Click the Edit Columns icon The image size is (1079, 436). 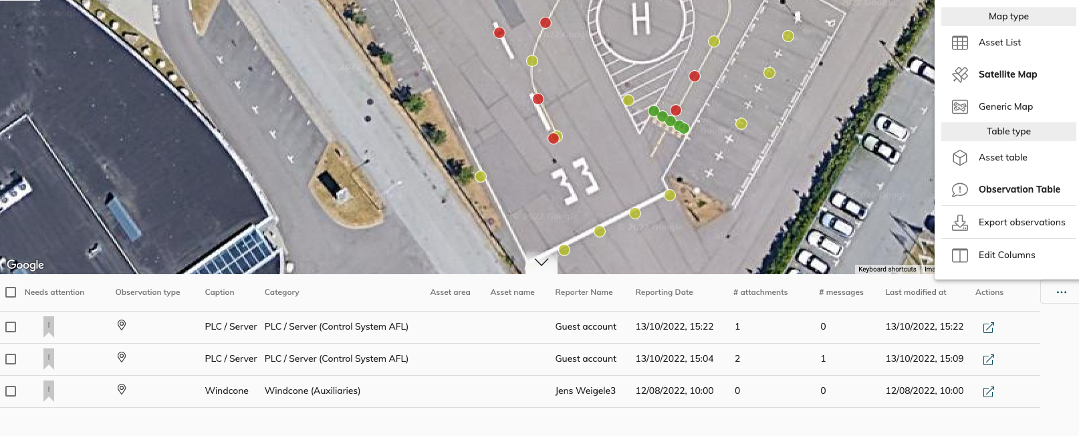click(960, 255)
